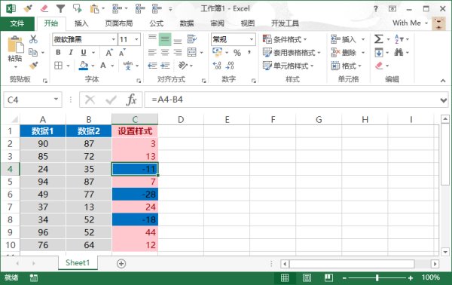452x285 pixels.
Task: Toggle middle vertical alignment
Action: point(165,39)
